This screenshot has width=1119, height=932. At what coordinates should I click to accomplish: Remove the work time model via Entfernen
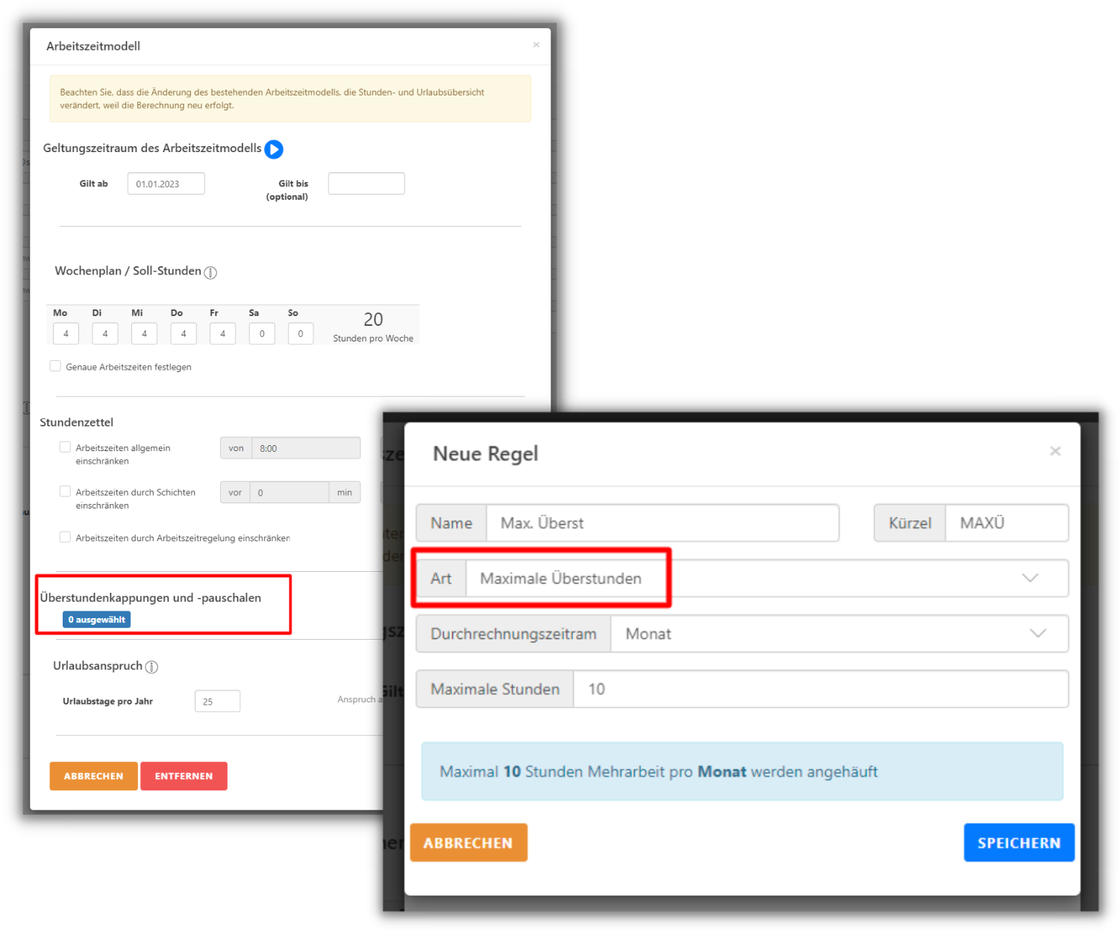[184, 775]
